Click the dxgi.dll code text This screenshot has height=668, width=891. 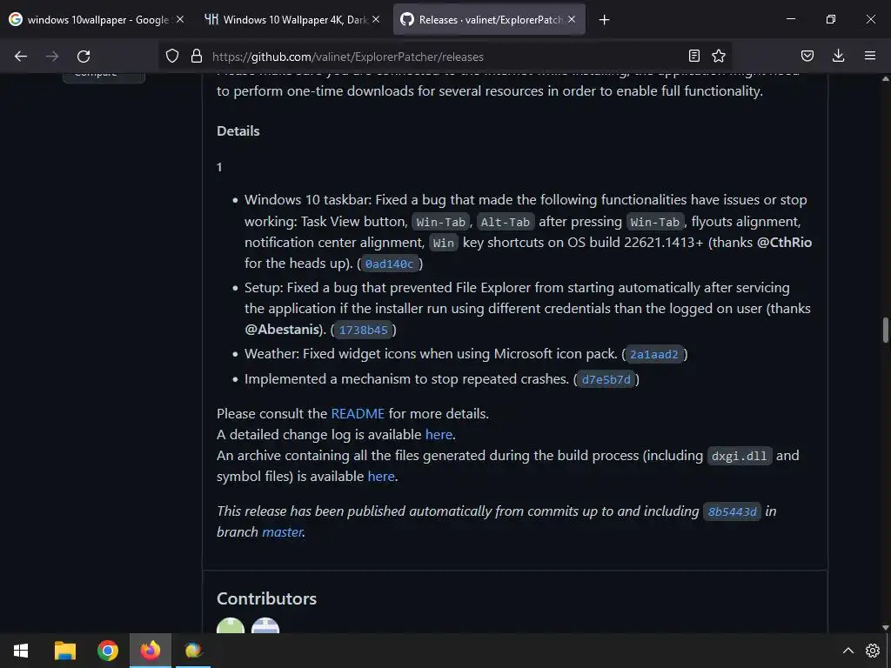click(x=740, y=456)
